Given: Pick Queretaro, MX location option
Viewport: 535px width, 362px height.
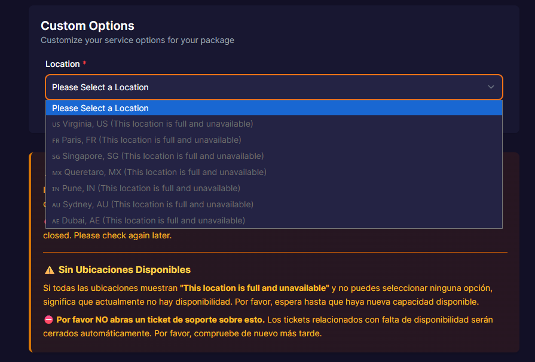Looking at the screenshot, I should [274, 172].
